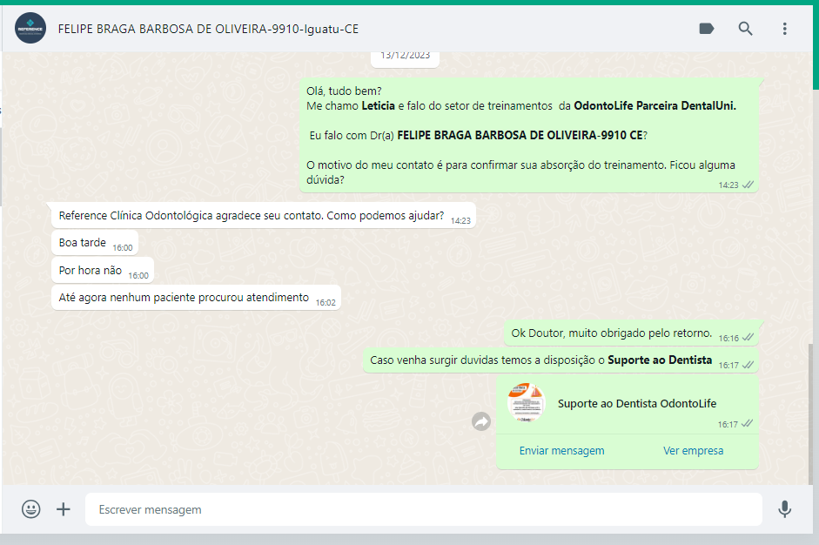
Task: Click the Suporte ao Dentista OdontoLife card title
Action: click(x=637, y=403)
